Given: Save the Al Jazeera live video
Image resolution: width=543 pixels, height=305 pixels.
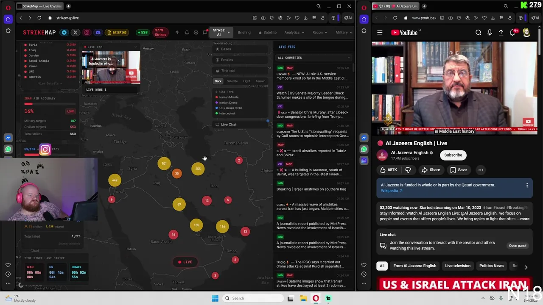Looking at the screenshot, I should pyautogui.click(x=458, y=170).
